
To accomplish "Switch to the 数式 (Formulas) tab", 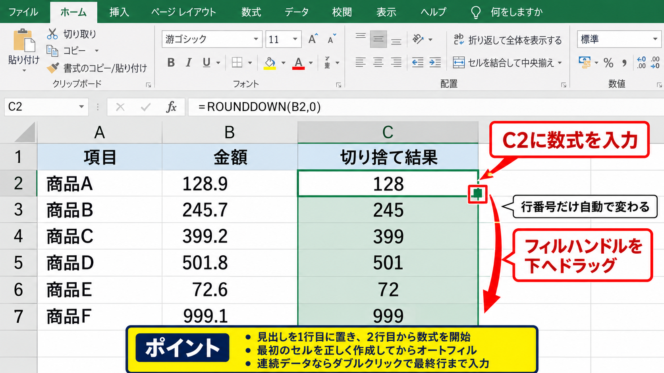I will click(x=251, y=12).
